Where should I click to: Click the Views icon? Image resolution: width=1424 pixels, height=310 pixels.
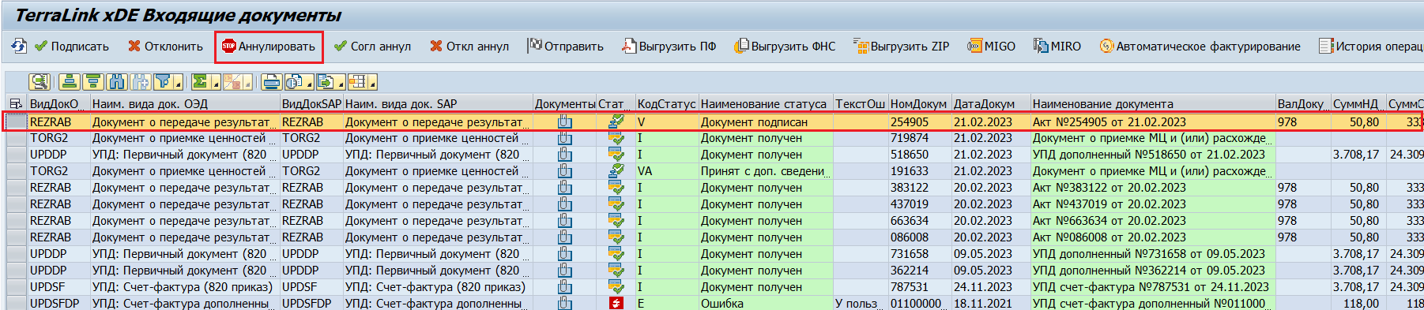294,81
